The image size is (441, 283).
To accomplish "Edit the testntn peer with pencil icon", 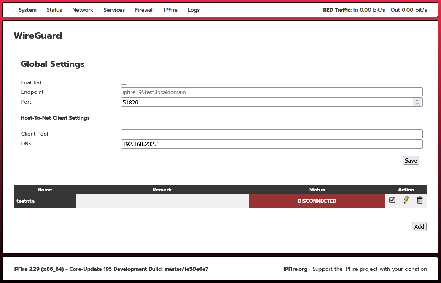I will click(x=406, y=200).
